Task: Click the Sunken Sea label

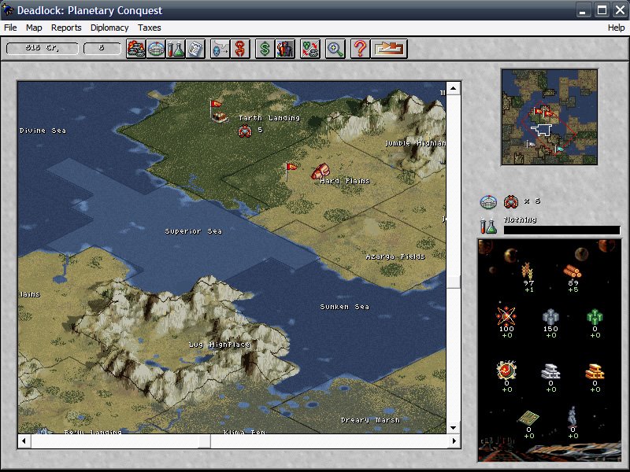Action: pos(344,307)
